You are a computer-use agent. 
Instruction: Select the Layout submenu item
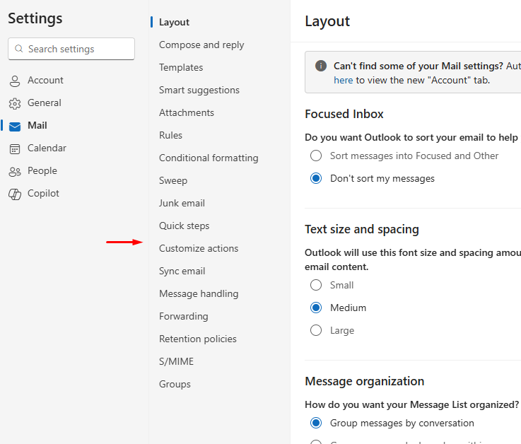174,22
